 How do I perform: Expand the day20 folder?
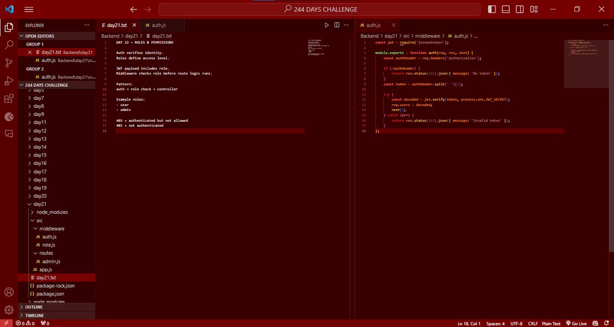pyautogui.click(x=57, y=196)
